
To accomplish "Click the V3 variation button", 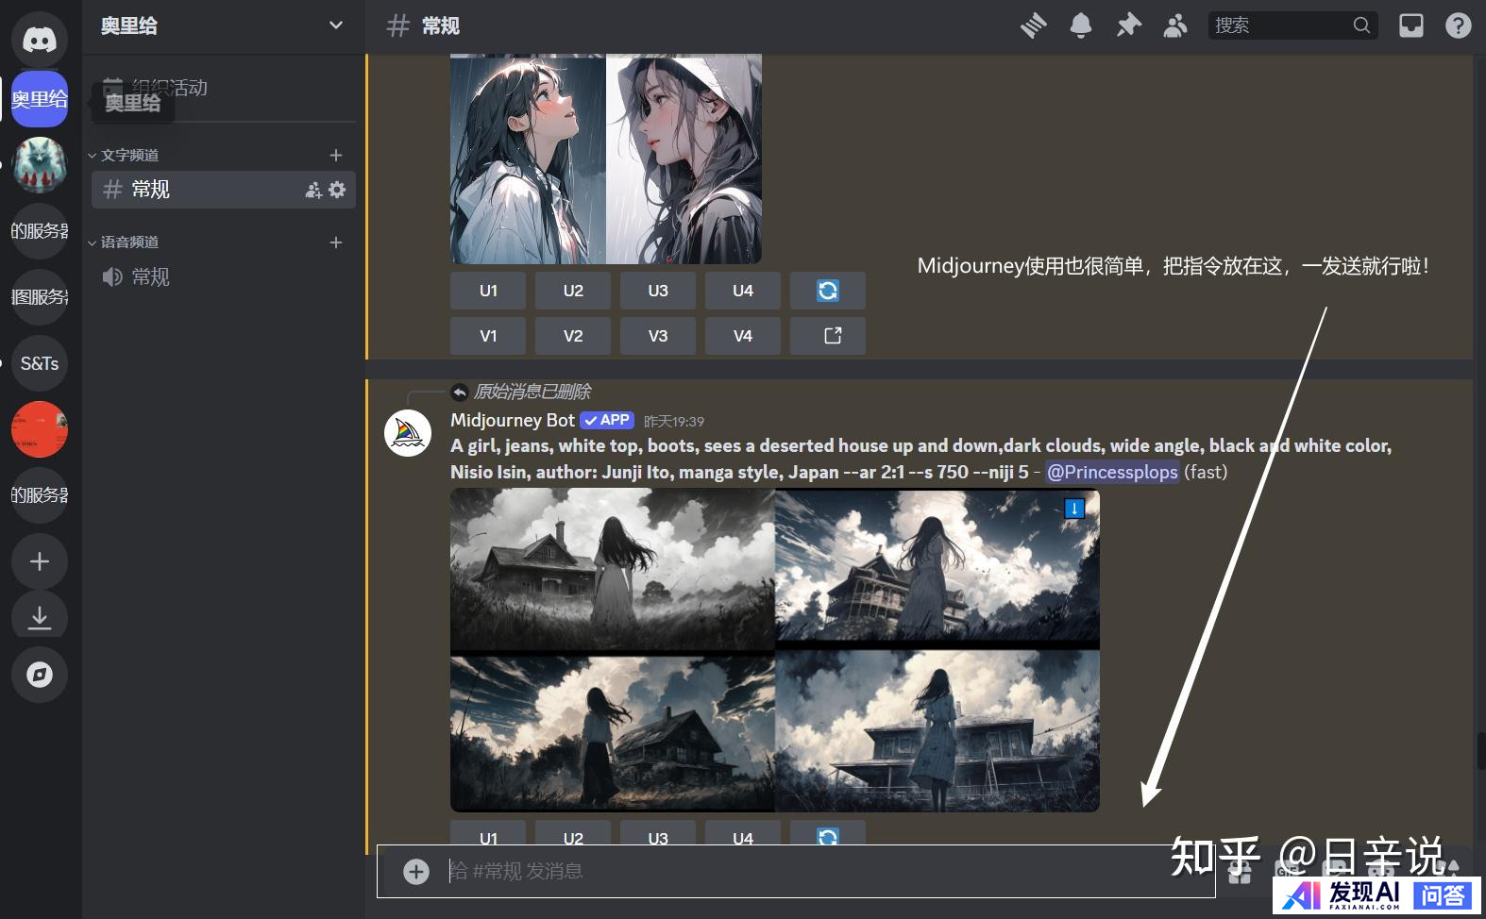I will click(658, 336).
